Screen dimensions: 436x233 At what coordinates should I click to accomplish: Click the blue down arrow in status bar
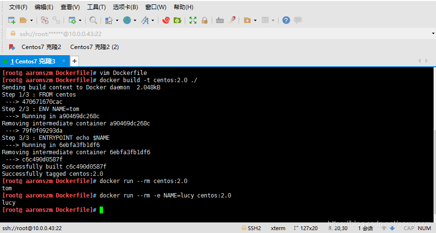[392, 228]
